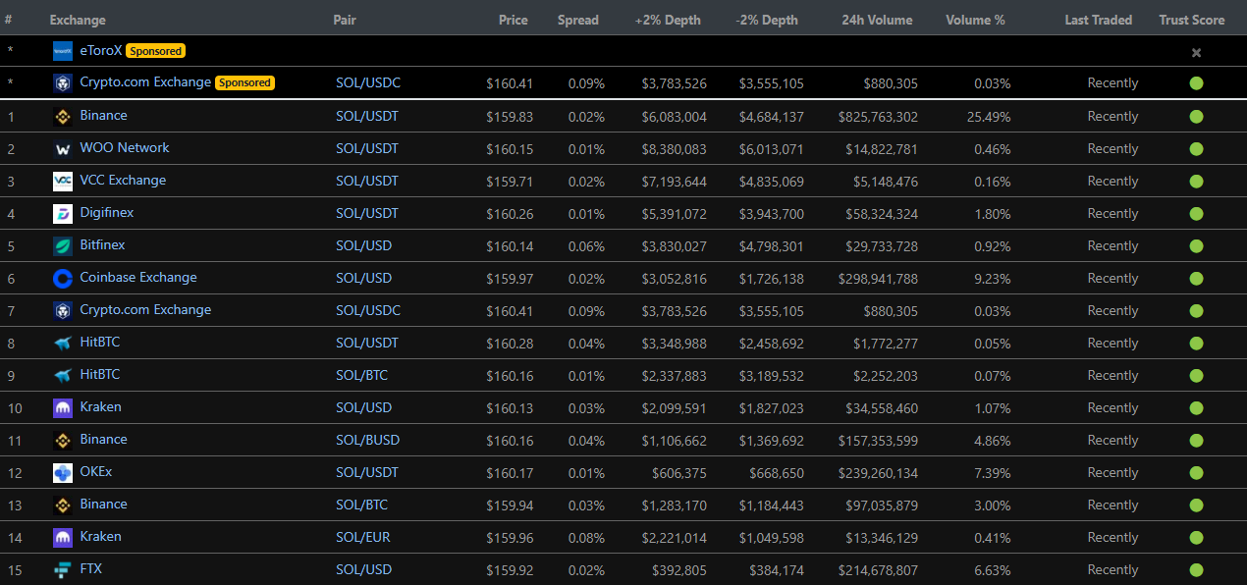Click the Bitfinex leaf logo icon
The height and width of the screenshot is (585, 1247).
click(x=63, y=246)
